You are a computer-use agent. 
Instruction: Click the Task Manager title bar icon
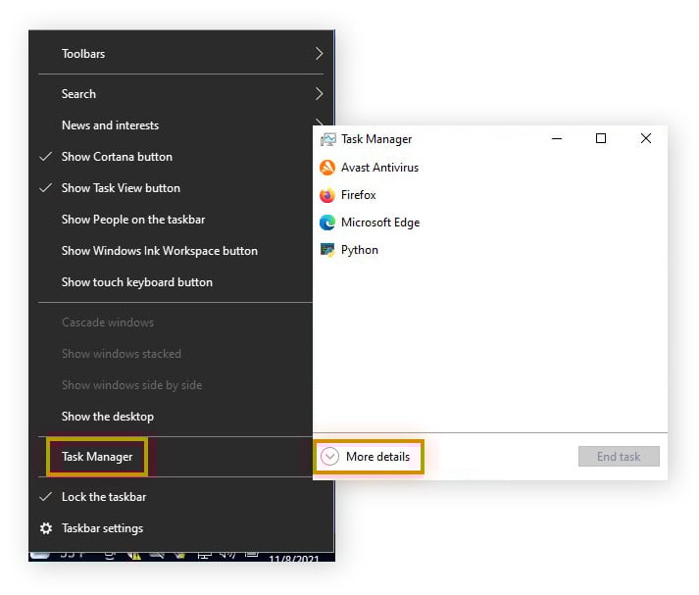point(327,140)
